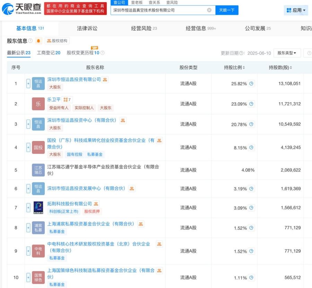312x288 pixels.
Task: Click the 实际控制人 tag
Action: point(84,108)
